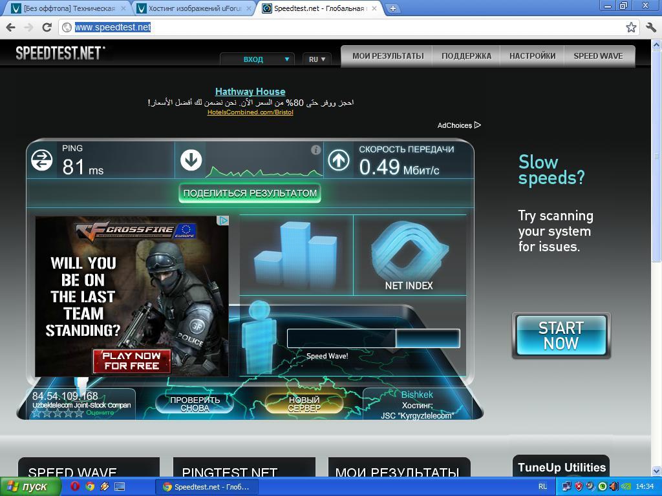Open the SPEED WAVE menu item

tap(598, 56)
